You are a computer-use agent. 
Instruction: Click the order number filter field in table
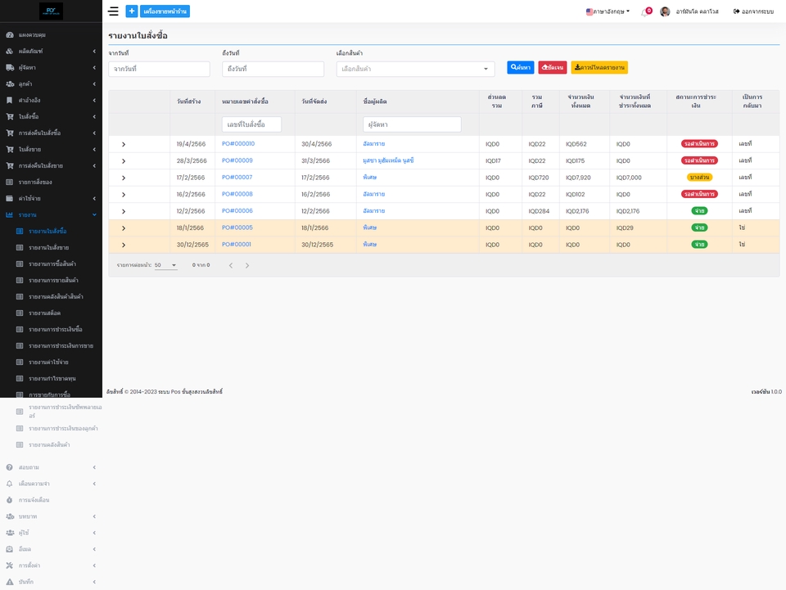coord(251,124)
